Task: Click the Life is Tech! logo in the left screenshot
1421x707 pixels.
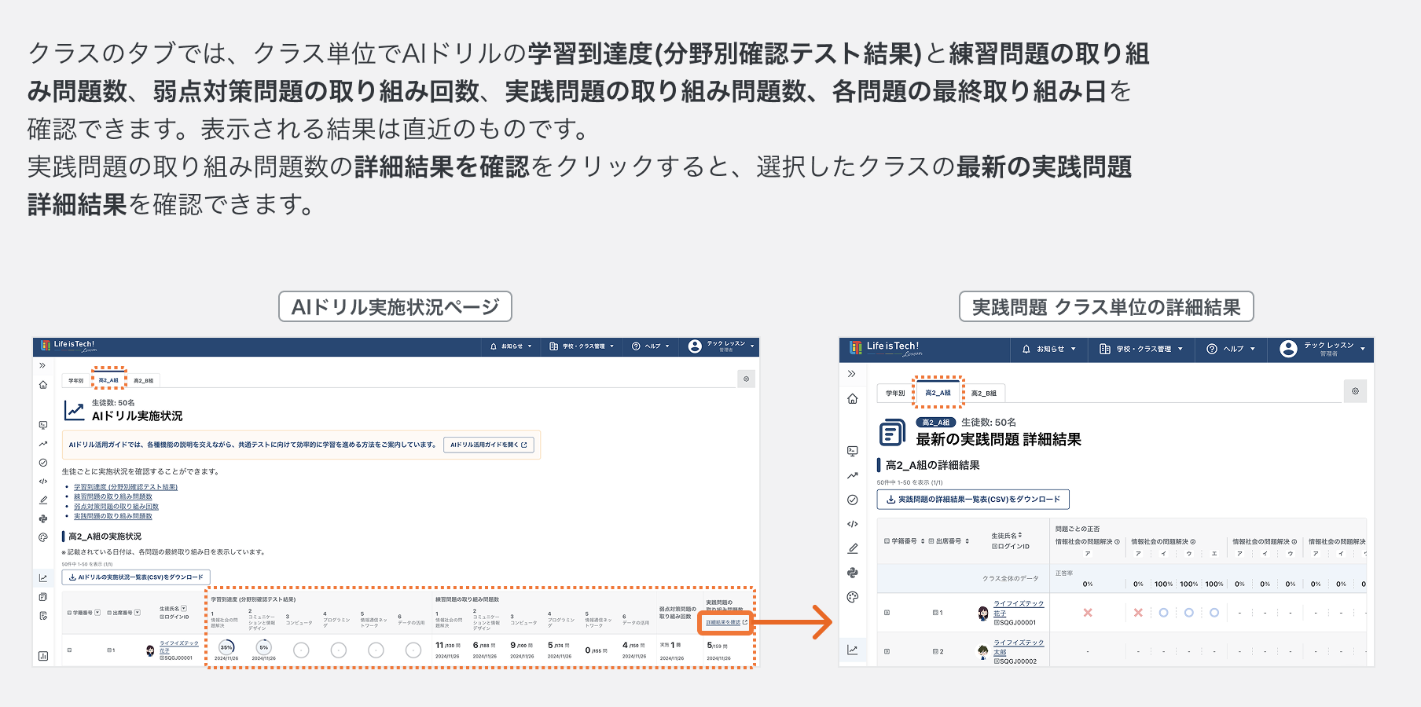Action: [x=68, y=346]
